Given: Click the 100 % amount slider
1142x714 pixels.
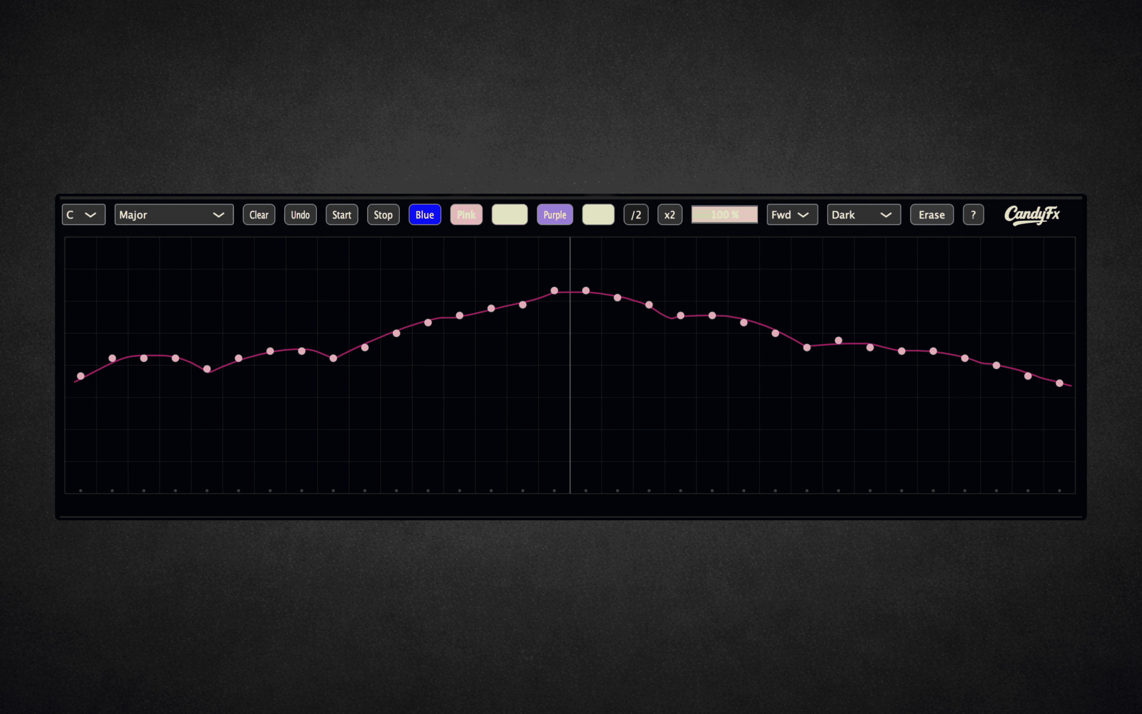Looking at the screenshot, I should coord(724,215).
